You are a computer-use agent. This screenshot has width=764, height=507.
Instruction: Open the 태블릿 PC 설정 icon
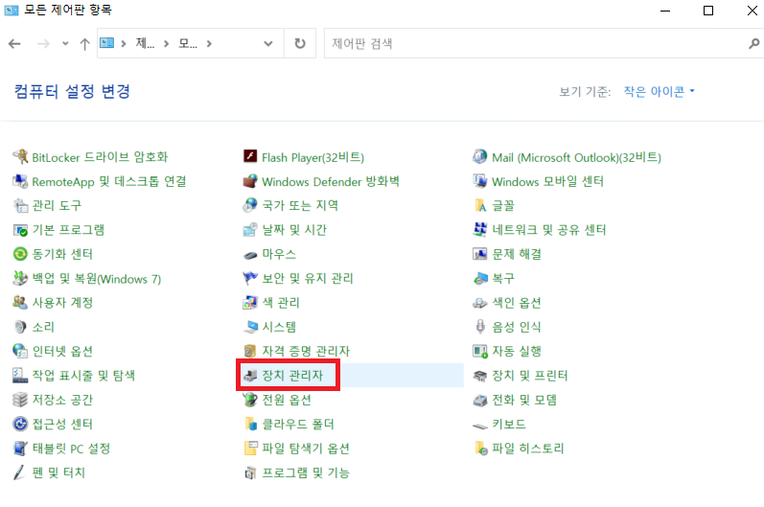20,449
